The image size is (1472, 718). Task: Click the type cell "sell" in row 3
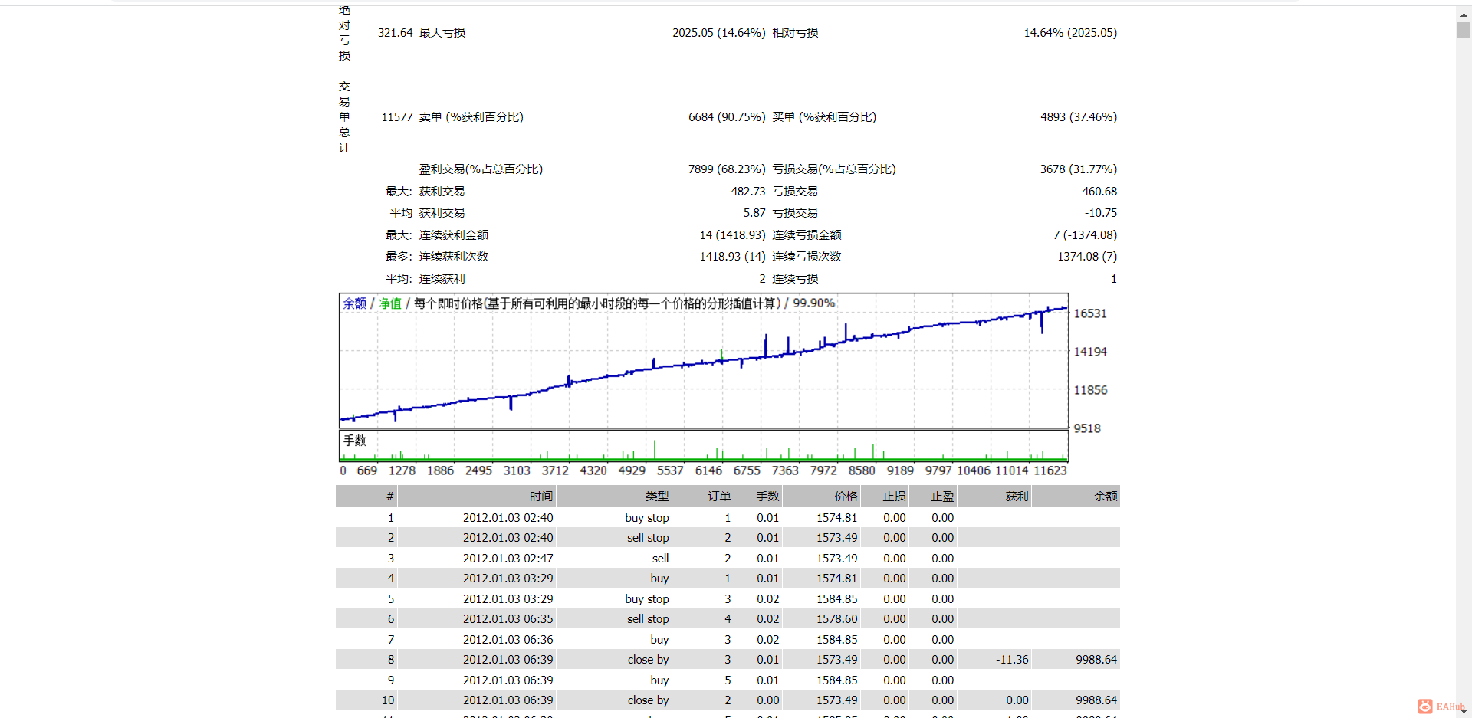tap(660, 559)
